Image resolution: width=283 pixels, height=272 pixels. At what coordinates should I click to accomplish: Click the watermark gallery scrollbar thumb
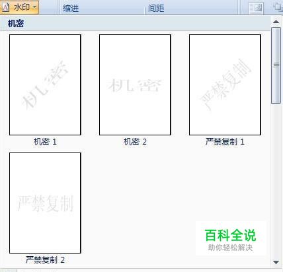(x=276, y=65)
